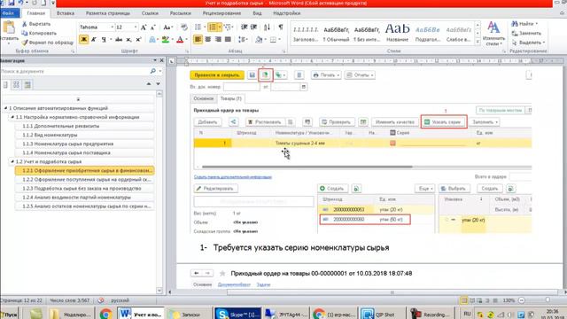Image resolution: width=567 pixels, height=319 pixels.
Task: Click the word count in status bar
Action: pos(69,300)
